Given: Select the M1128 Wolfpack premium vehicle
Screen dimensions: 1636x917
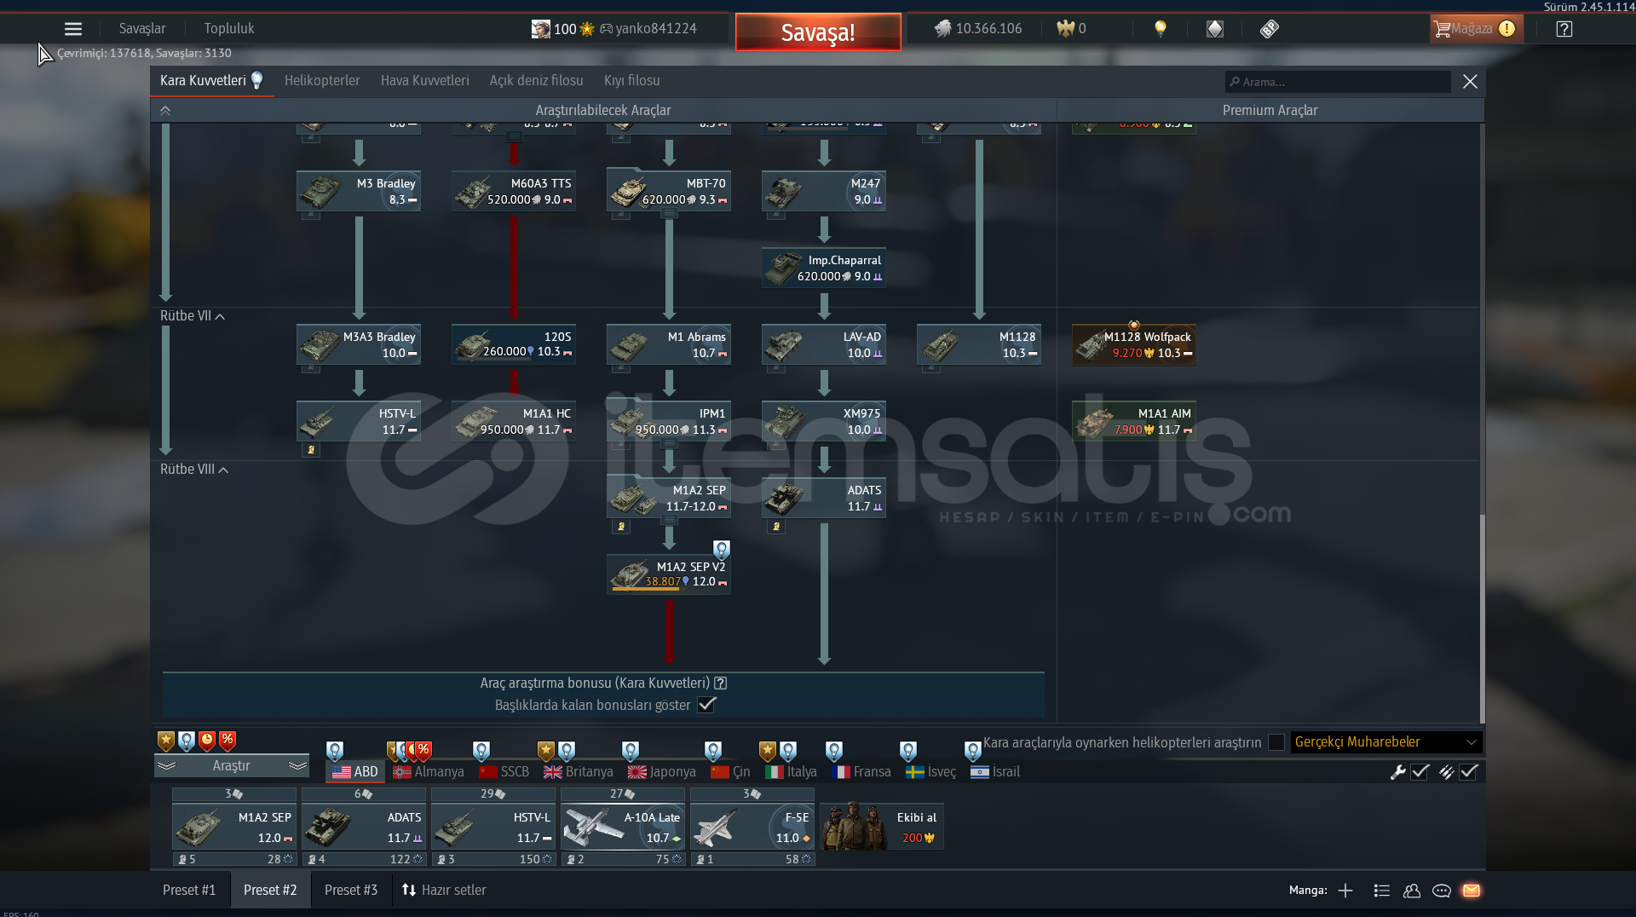Looking at the screenshot, I should tap(1134, 345).
